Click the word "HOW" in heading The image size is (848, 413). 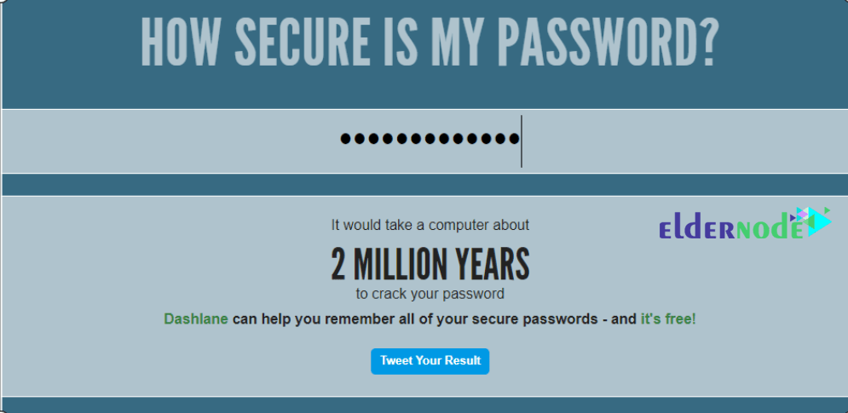(181, 43)
